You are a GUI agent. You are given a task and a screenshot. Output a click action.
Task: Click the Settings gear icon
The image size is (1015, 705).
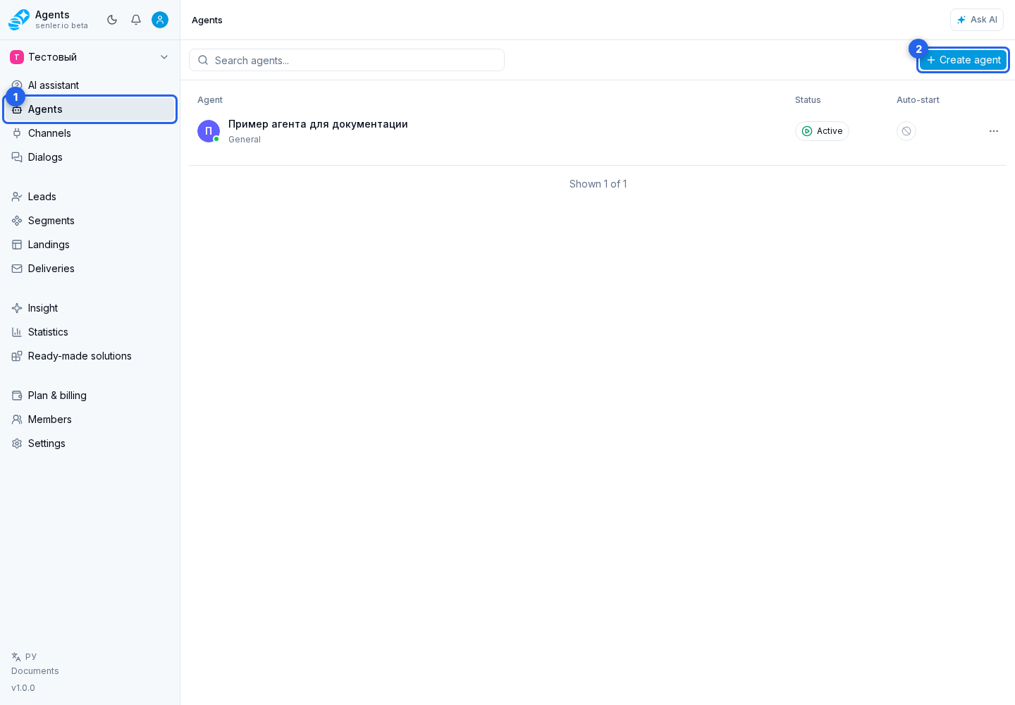coord(17,443)
